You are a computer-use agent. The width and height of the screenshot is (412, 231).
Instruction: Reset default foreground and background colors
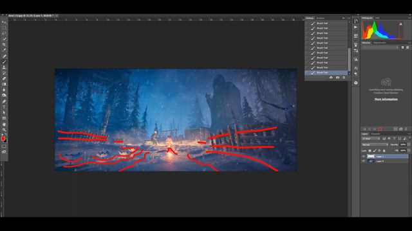[x=2, y=135]
